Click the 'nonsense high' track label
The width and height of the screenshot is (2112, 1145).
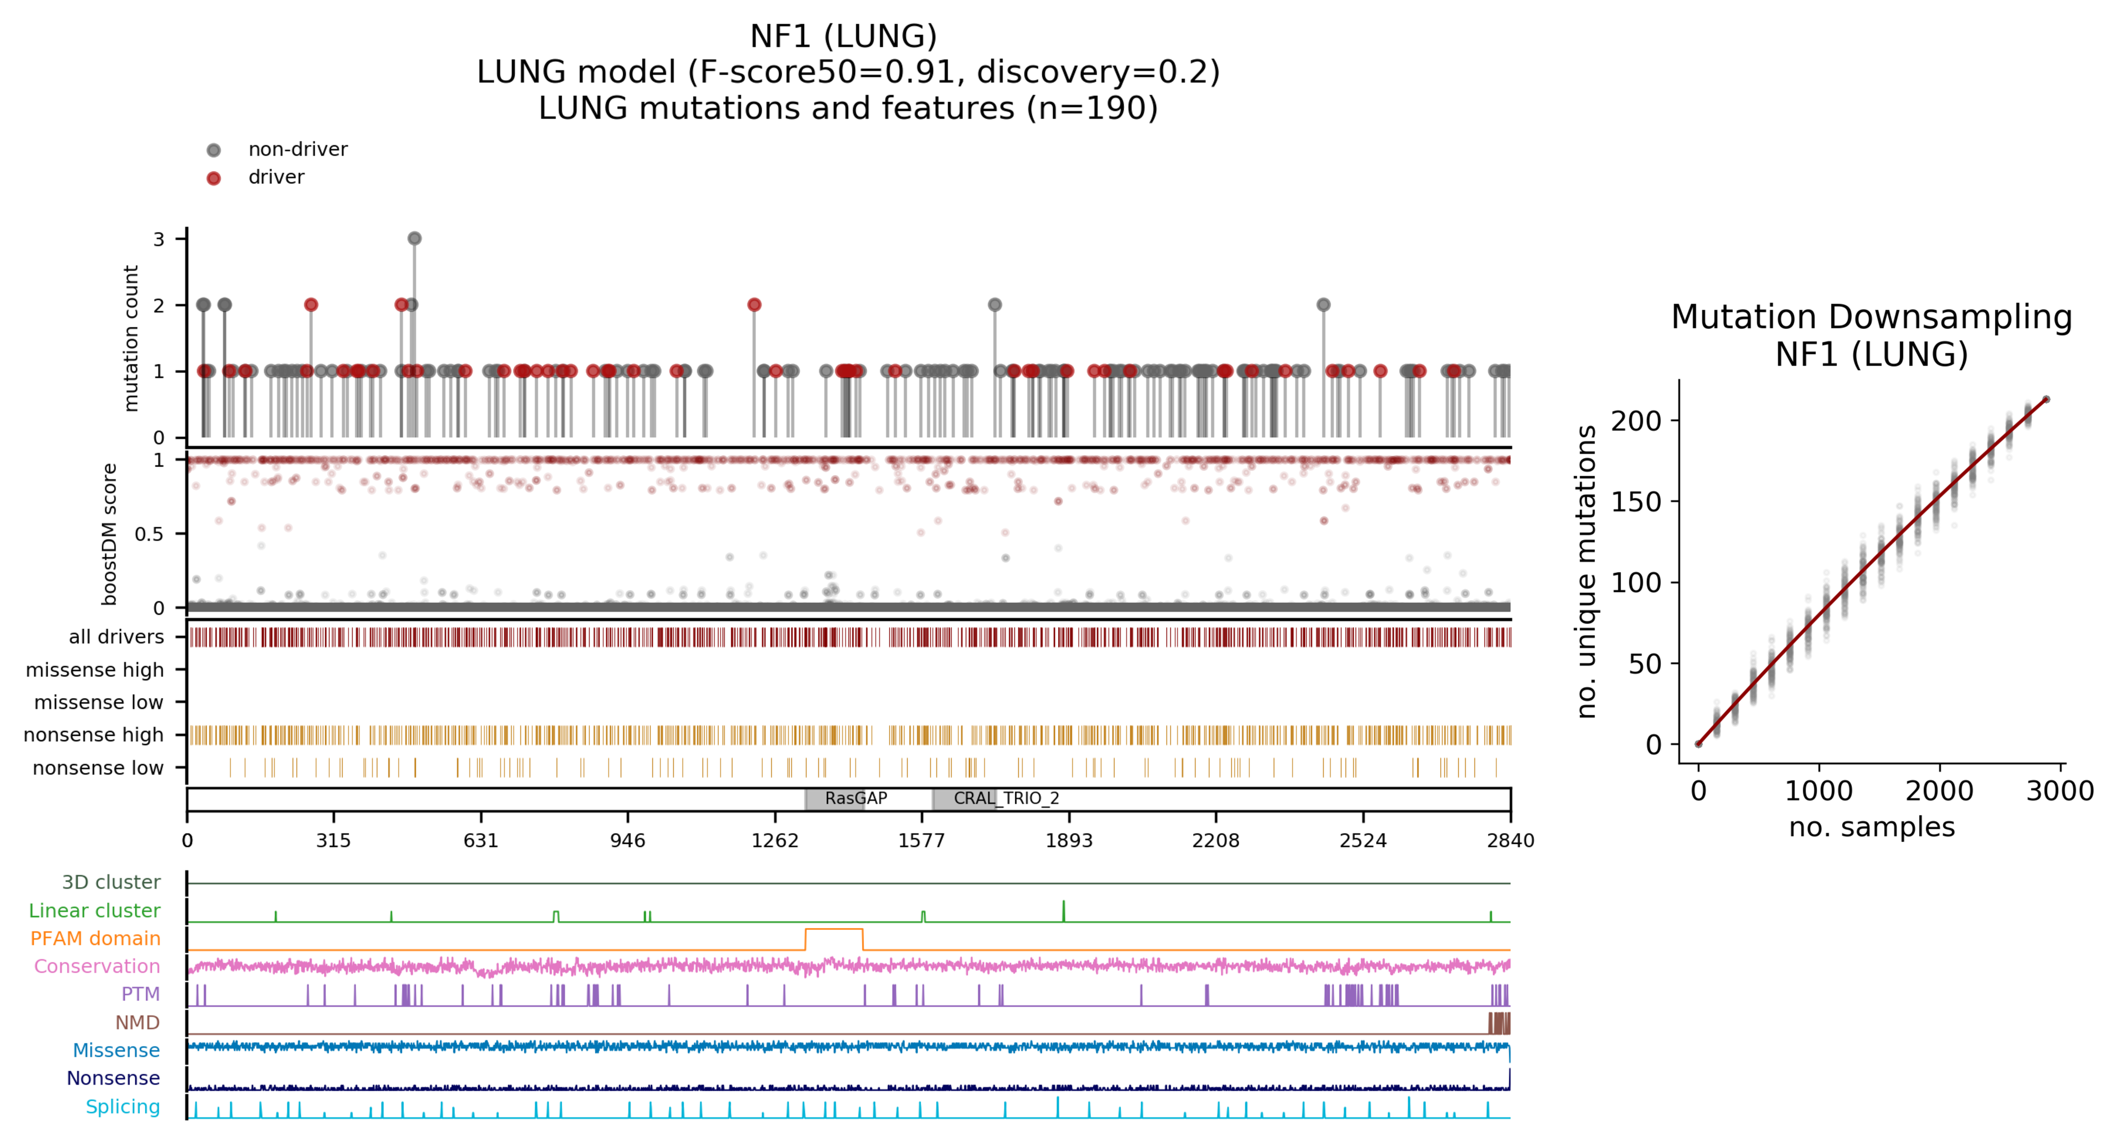point(93,734)
